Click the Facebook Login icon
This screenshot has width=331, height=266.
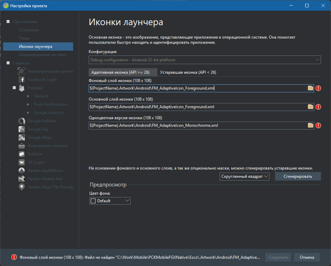pos(22,79)
